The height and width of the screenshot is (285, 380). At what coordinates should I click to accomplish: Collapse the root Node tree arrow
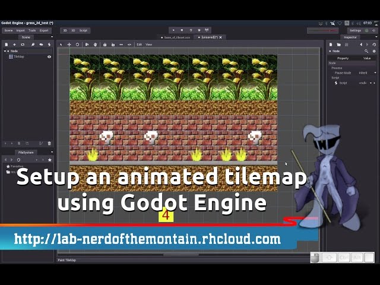click(x=5, y=51)
